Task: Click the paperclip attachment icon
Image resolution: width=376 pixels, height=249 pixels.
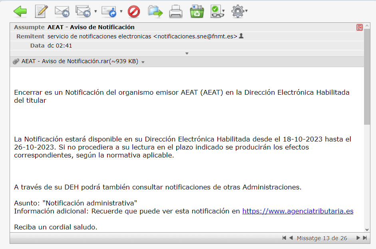Action: point(16,62)
